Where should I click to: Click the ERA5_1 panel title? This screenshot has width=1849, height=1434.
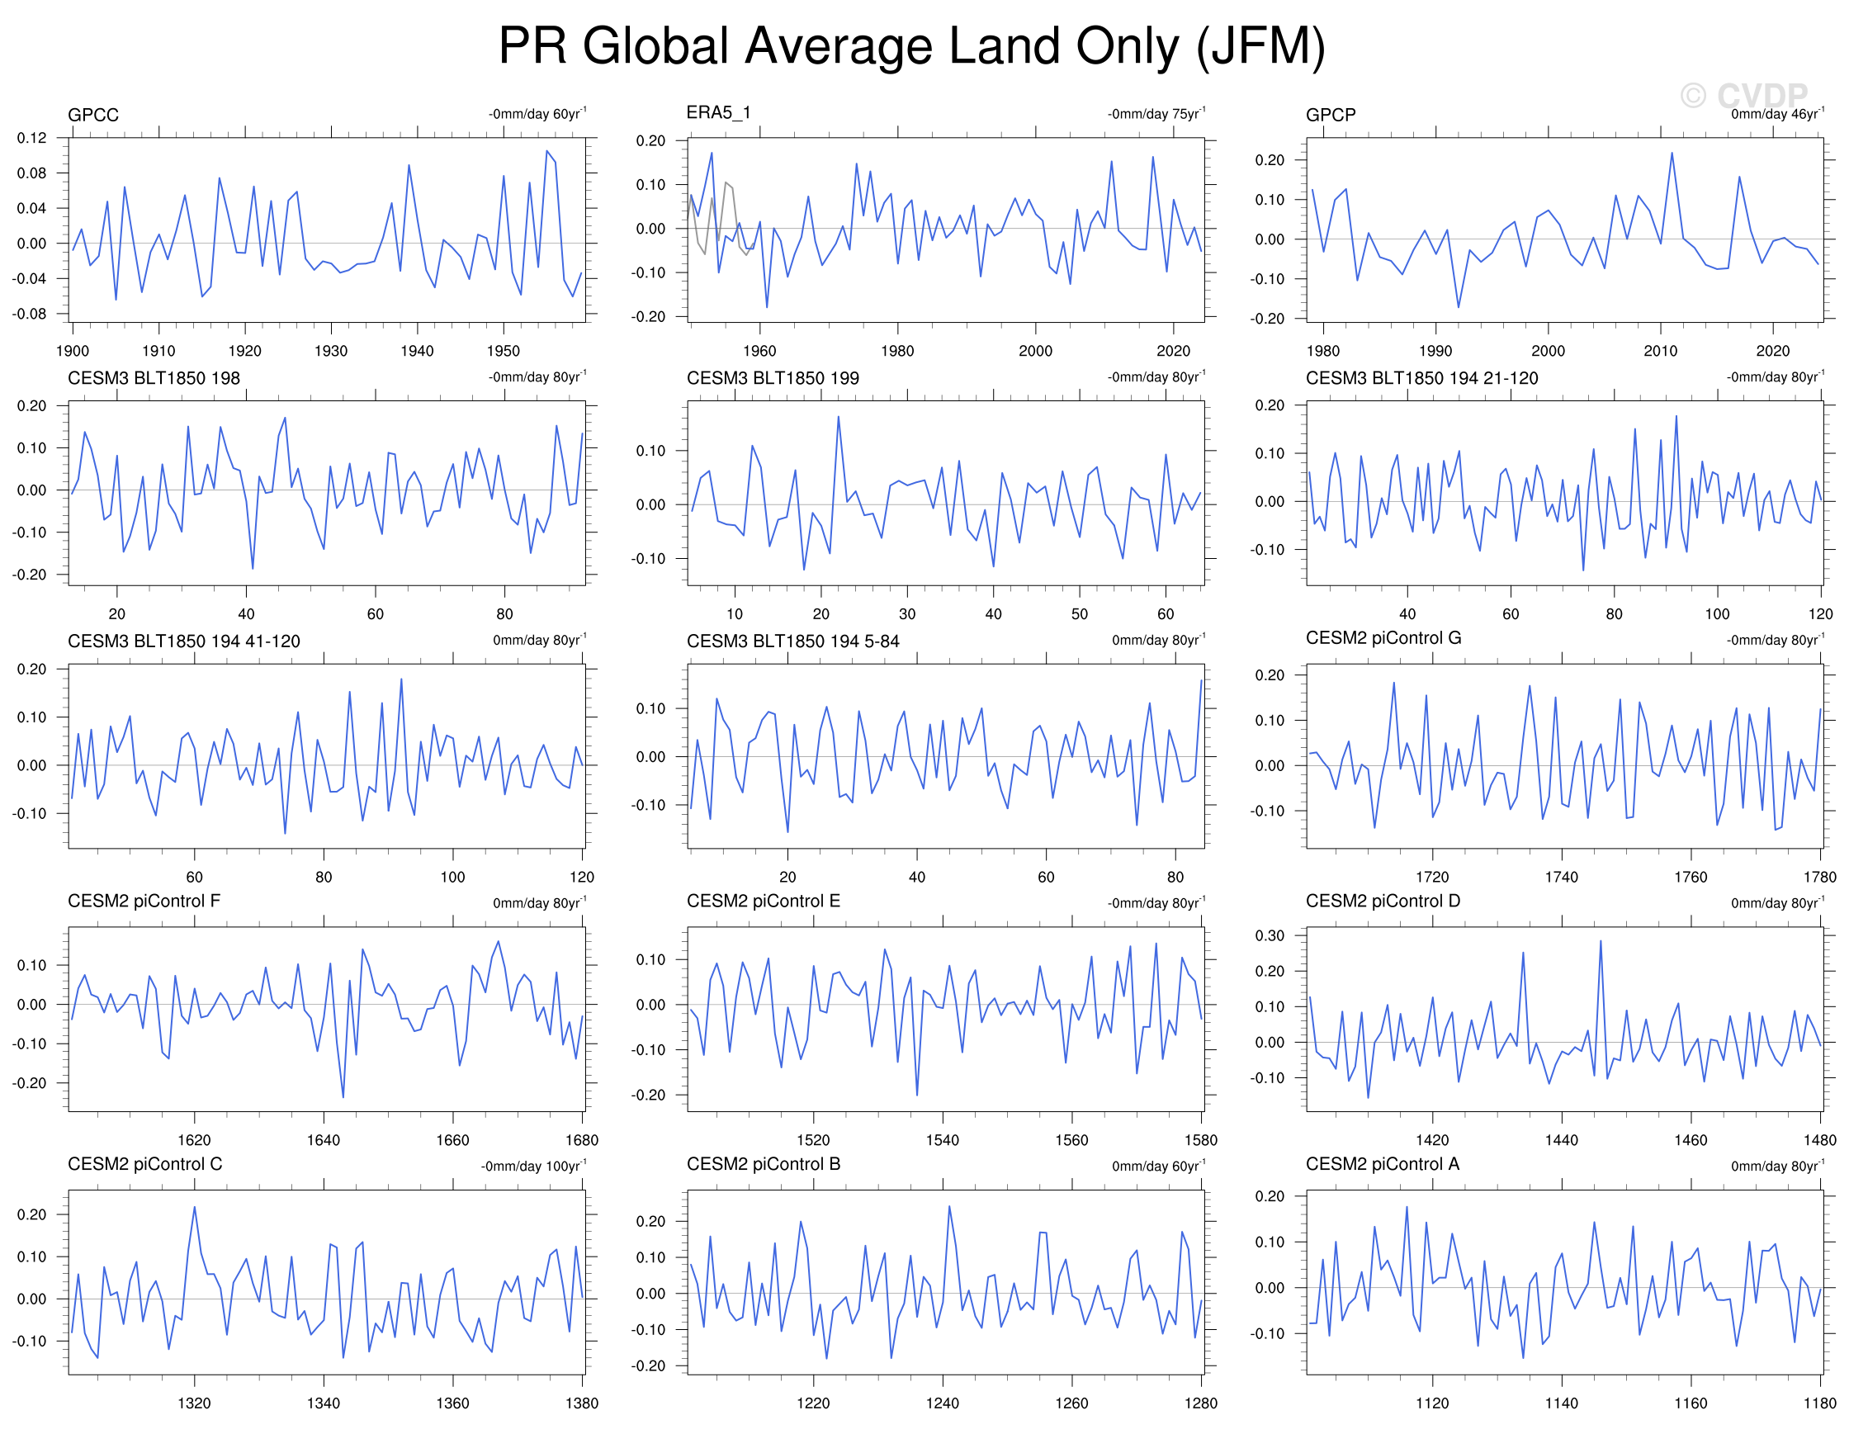[718, 112]
